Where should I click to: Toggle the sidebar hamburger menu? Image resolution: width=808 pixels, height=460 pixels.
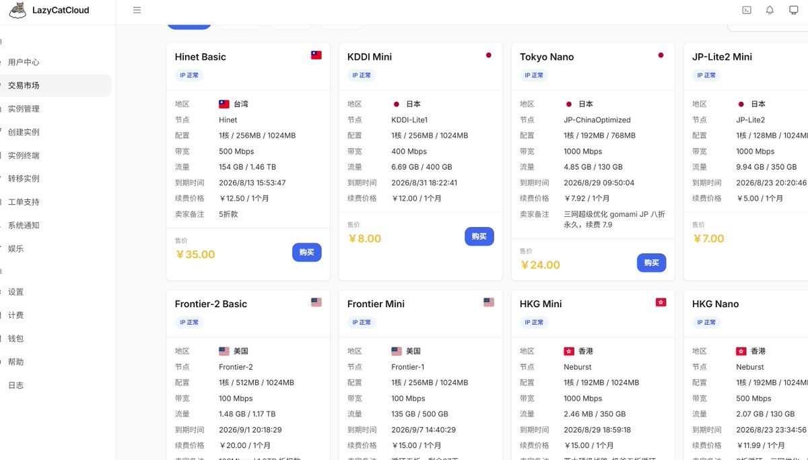pyautogui.click(x=137, y=10)
